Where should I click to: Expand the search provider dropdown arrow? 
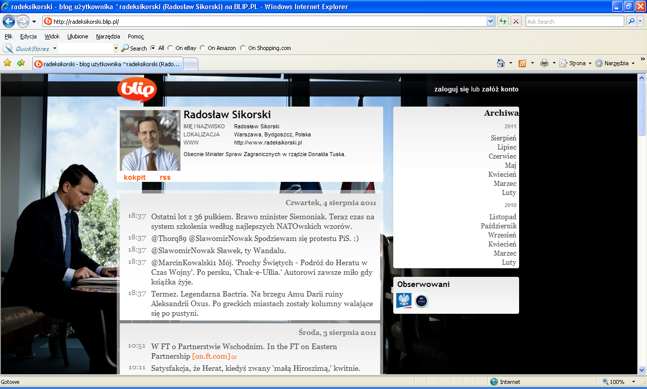(640, 21)
